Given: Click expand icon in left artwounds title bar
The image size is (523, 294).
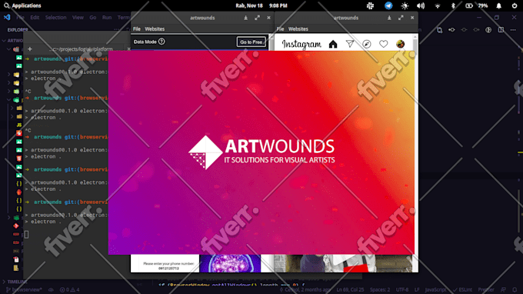Looking at the screenshot, I should (x=257, y=18).
